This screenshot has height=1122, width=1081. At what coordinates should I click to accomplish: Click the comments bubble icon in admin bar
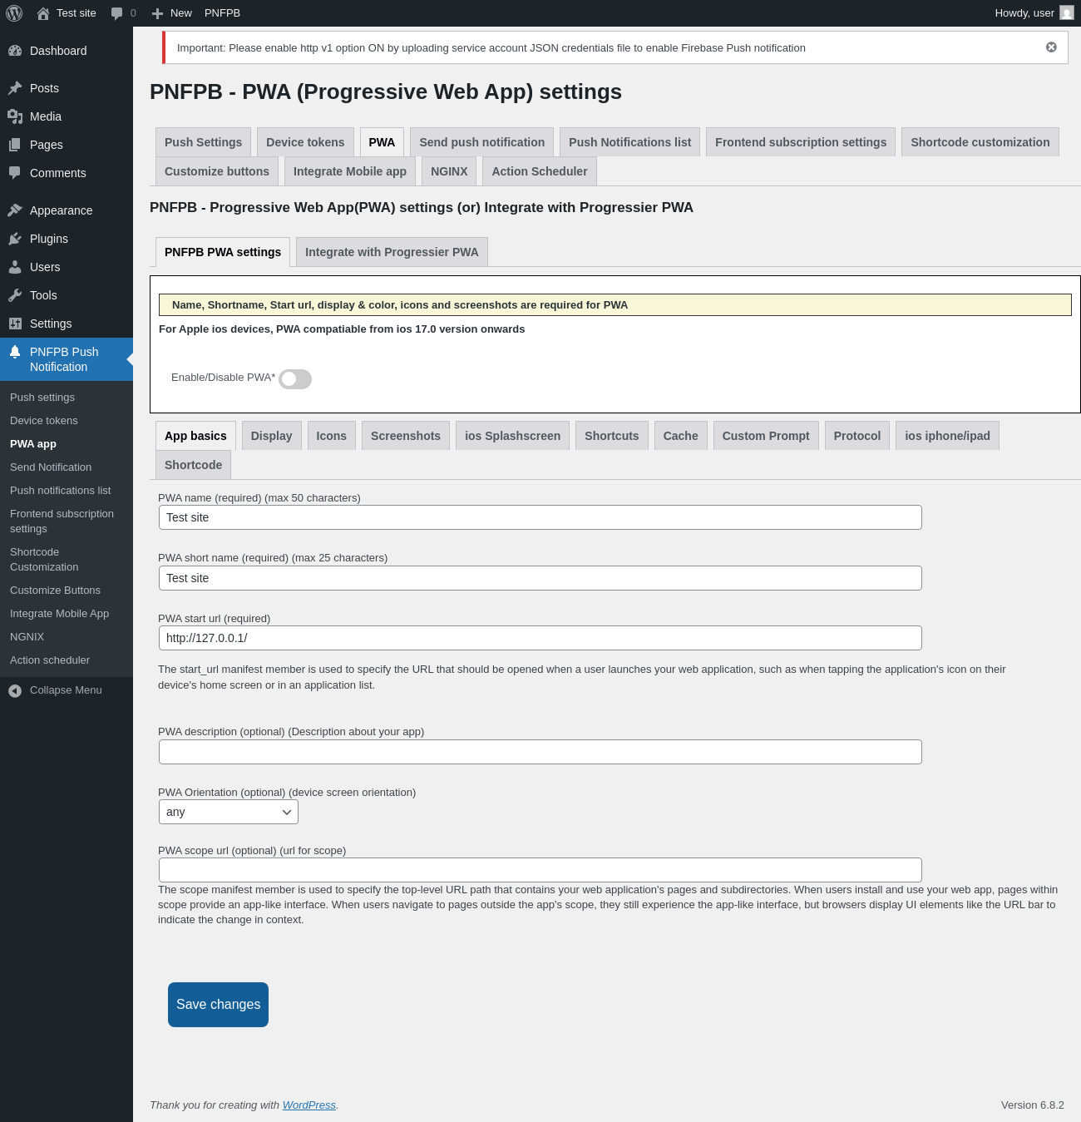(117, 13)
